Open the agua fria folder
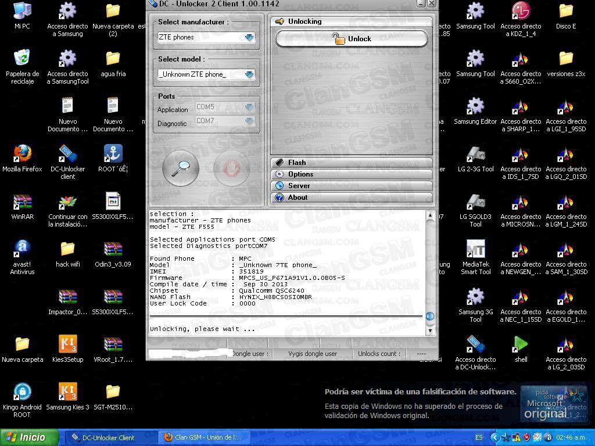Viewport: 595px width, 446px height. 113,63
